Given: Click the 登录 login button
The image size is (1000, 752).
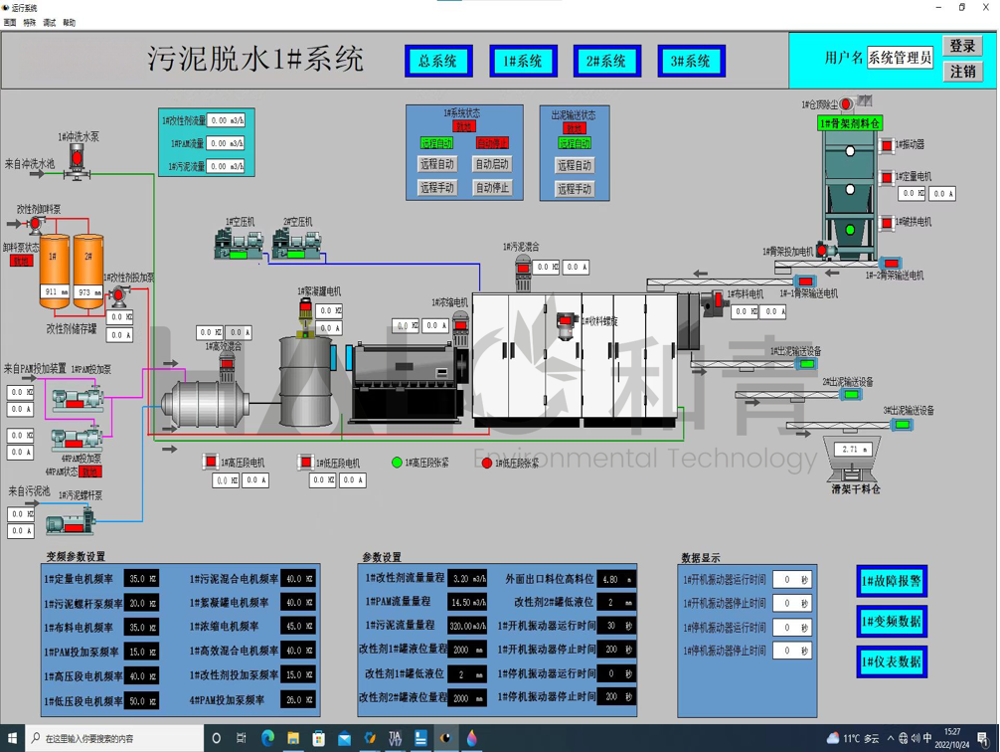Looking at the screenshot, I should coord(962,46).
